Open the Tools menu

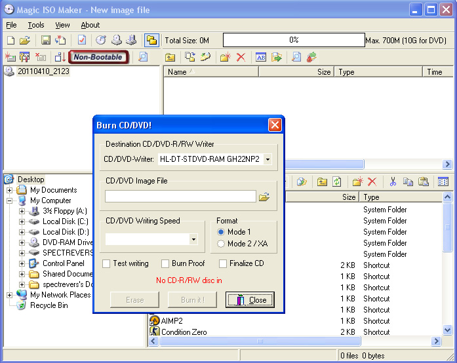point(36,25)
